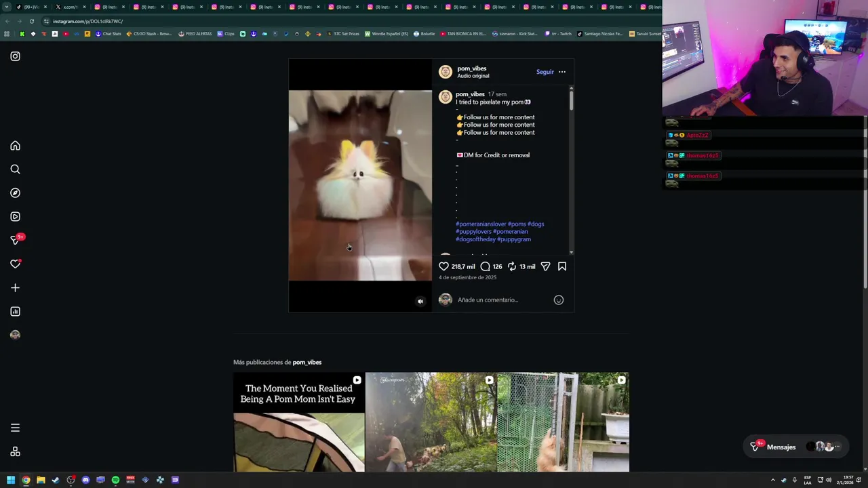The height and width of the screenshot is (488, 868).
Task: Open the system volume control
Action: [x=828, y=480]
